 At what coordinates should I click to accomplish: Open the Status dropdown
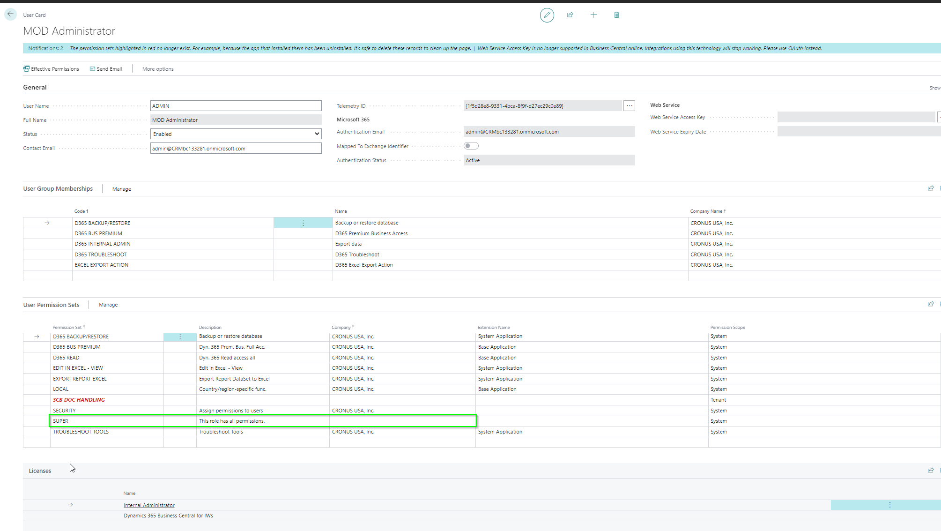point(236,134)
